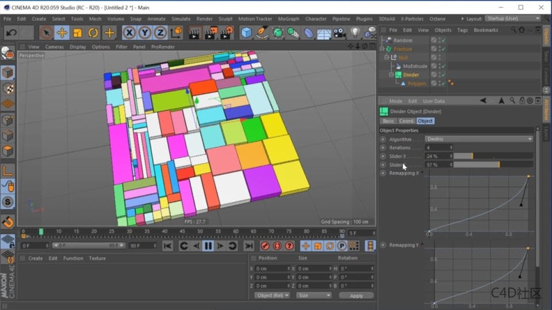
Task: Disable the Divider object green checkmark
Action: (443, 74)
